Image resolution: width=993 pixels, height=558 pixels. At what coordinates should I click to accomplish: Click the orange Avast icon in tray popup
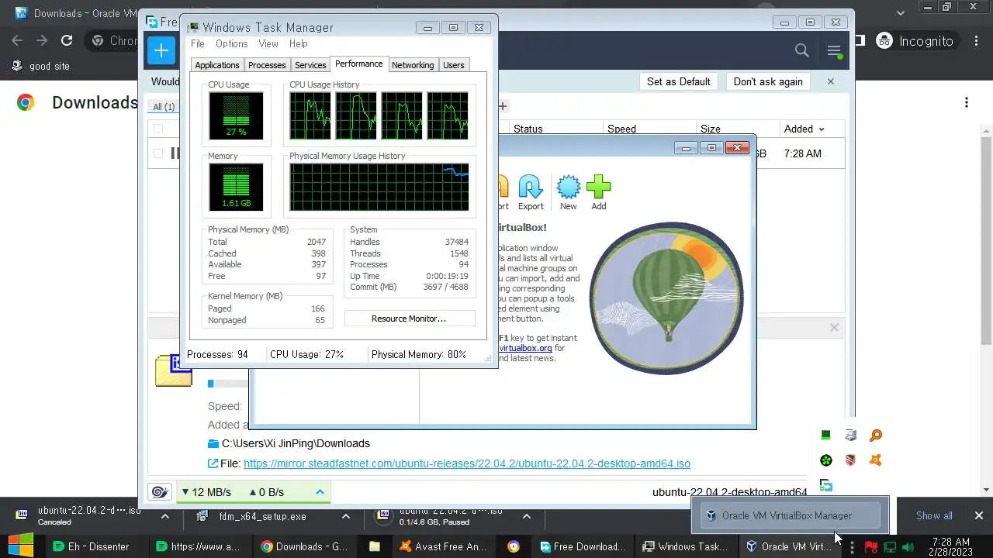(x=875, y=460)
